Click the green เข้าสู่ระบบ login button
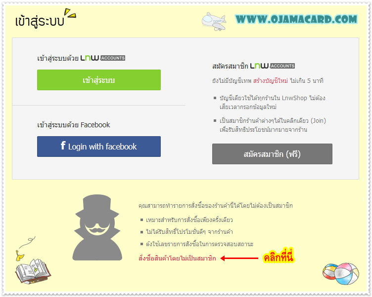The height and width of the screenshot is (297, 372). (99, 80)
